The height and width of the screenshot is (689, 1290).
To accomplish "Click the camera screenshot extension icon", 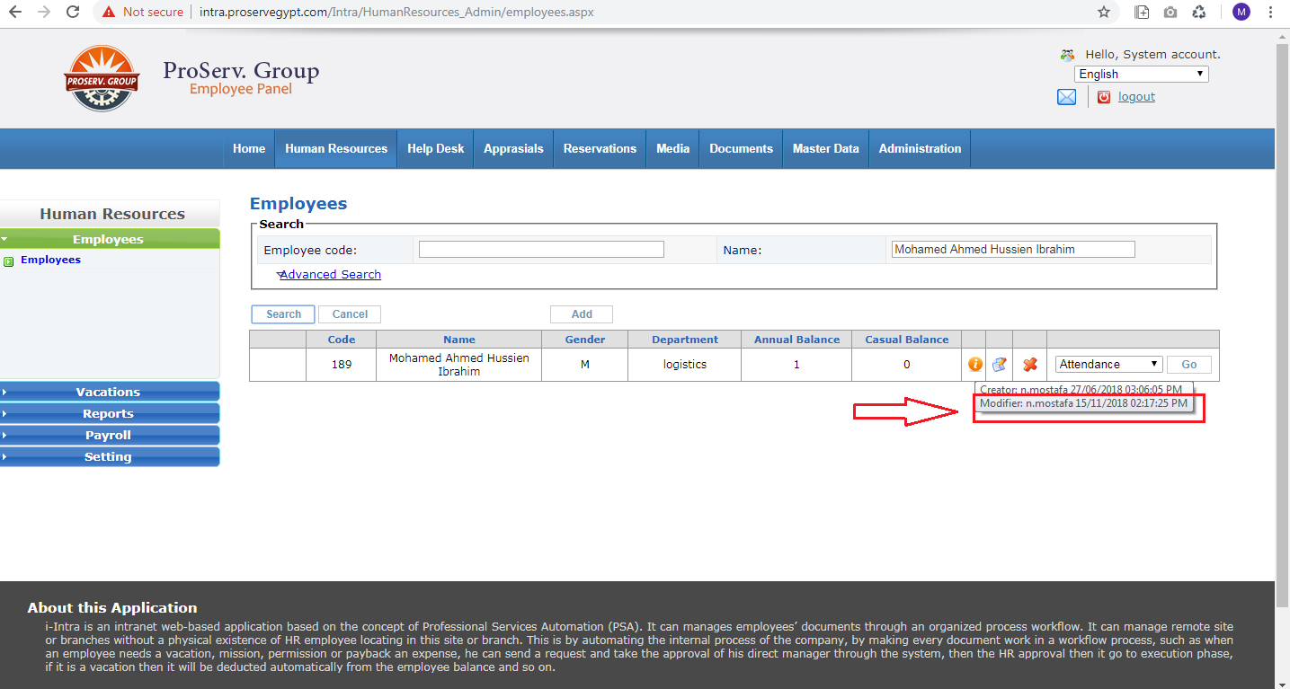I will 1170,13.
